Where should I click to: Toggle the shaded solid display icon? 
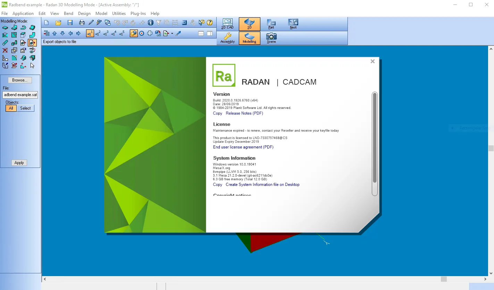click(x=134, y=33)
